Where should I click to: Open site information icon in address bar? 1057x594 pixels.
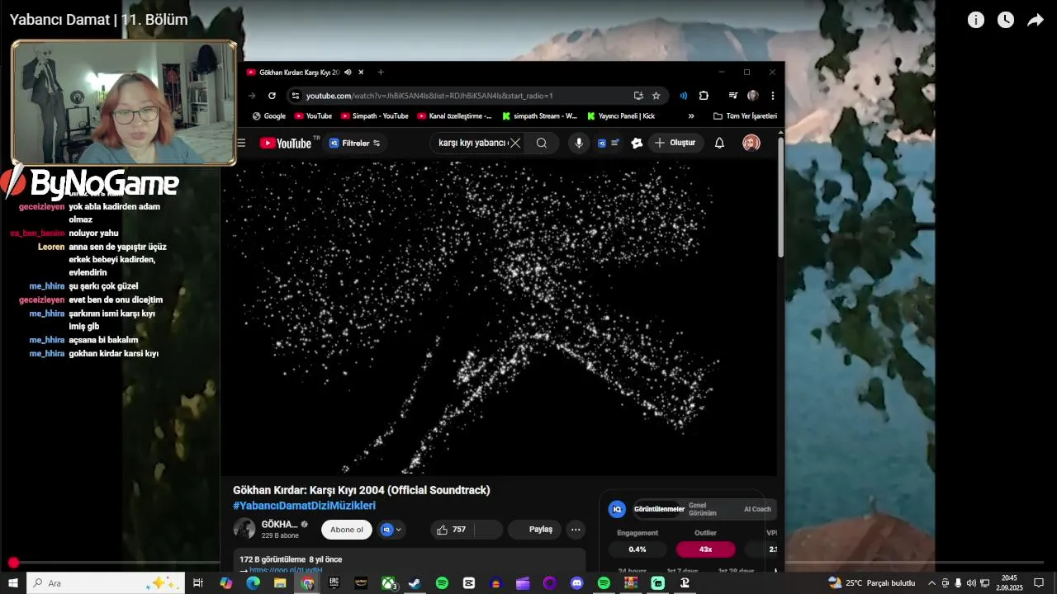[296, 96]
